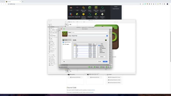171x96 pixels.
Task: Sort by the Version column header
Action: (x=81, y=44)
